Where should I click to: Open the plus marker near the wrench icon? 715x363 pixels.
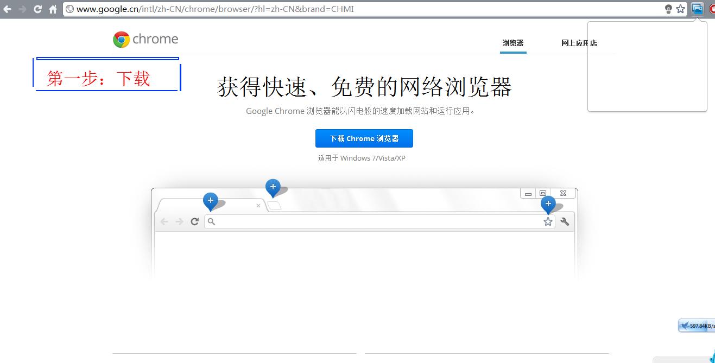[548, 205]
